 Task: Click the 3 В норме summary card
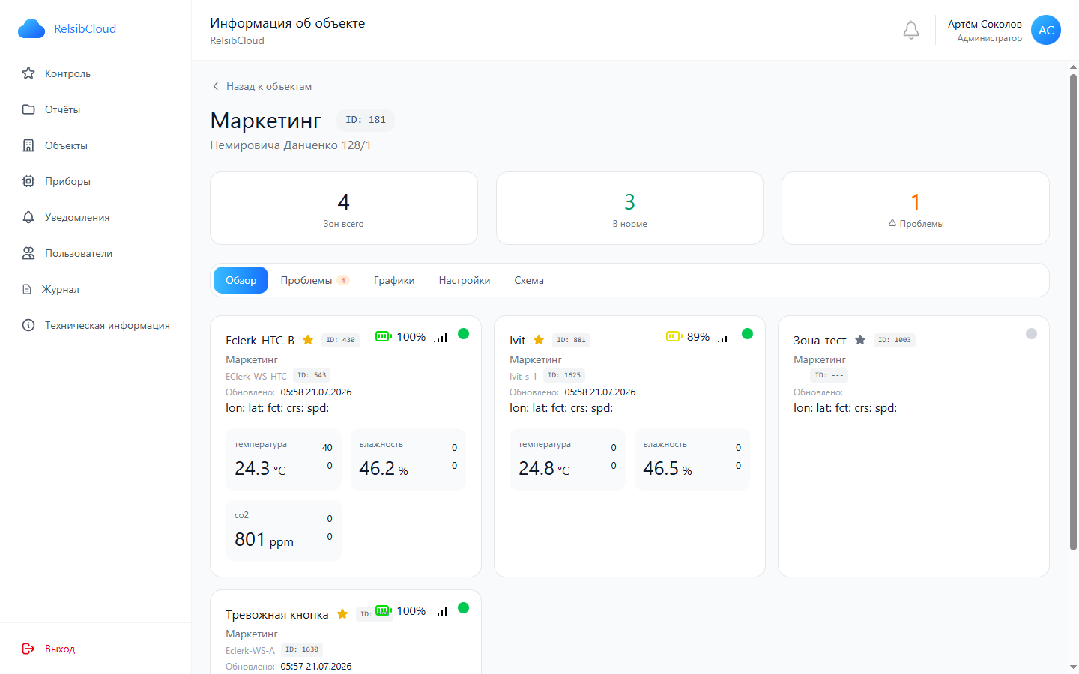tap(629, 208)
